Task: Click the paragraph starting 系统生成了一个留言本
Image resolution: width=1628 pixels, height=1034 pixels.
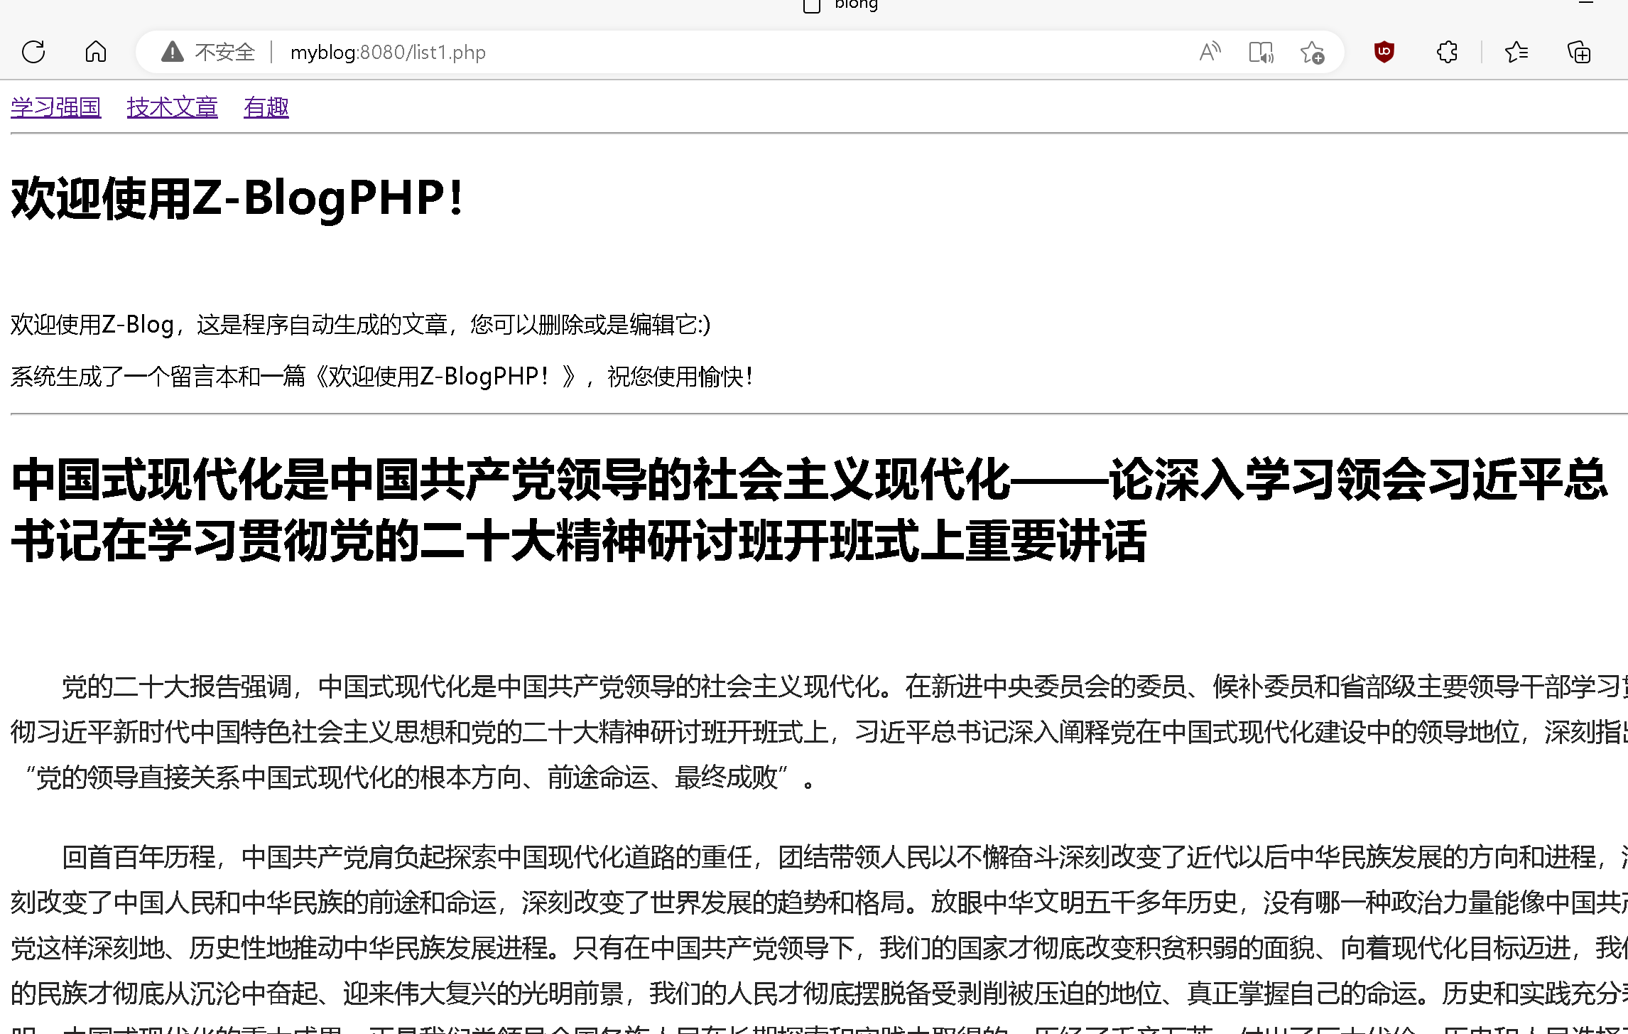Action: pos(381,376)
